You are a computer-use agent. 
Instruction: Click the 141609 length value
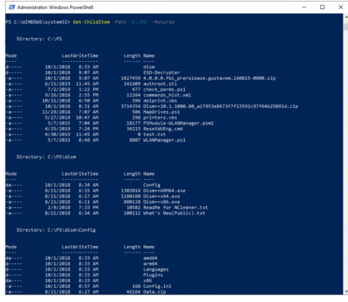click(132, 84)
